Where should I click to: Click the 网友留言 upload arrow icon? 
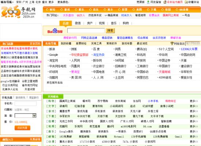pos(148,2)
